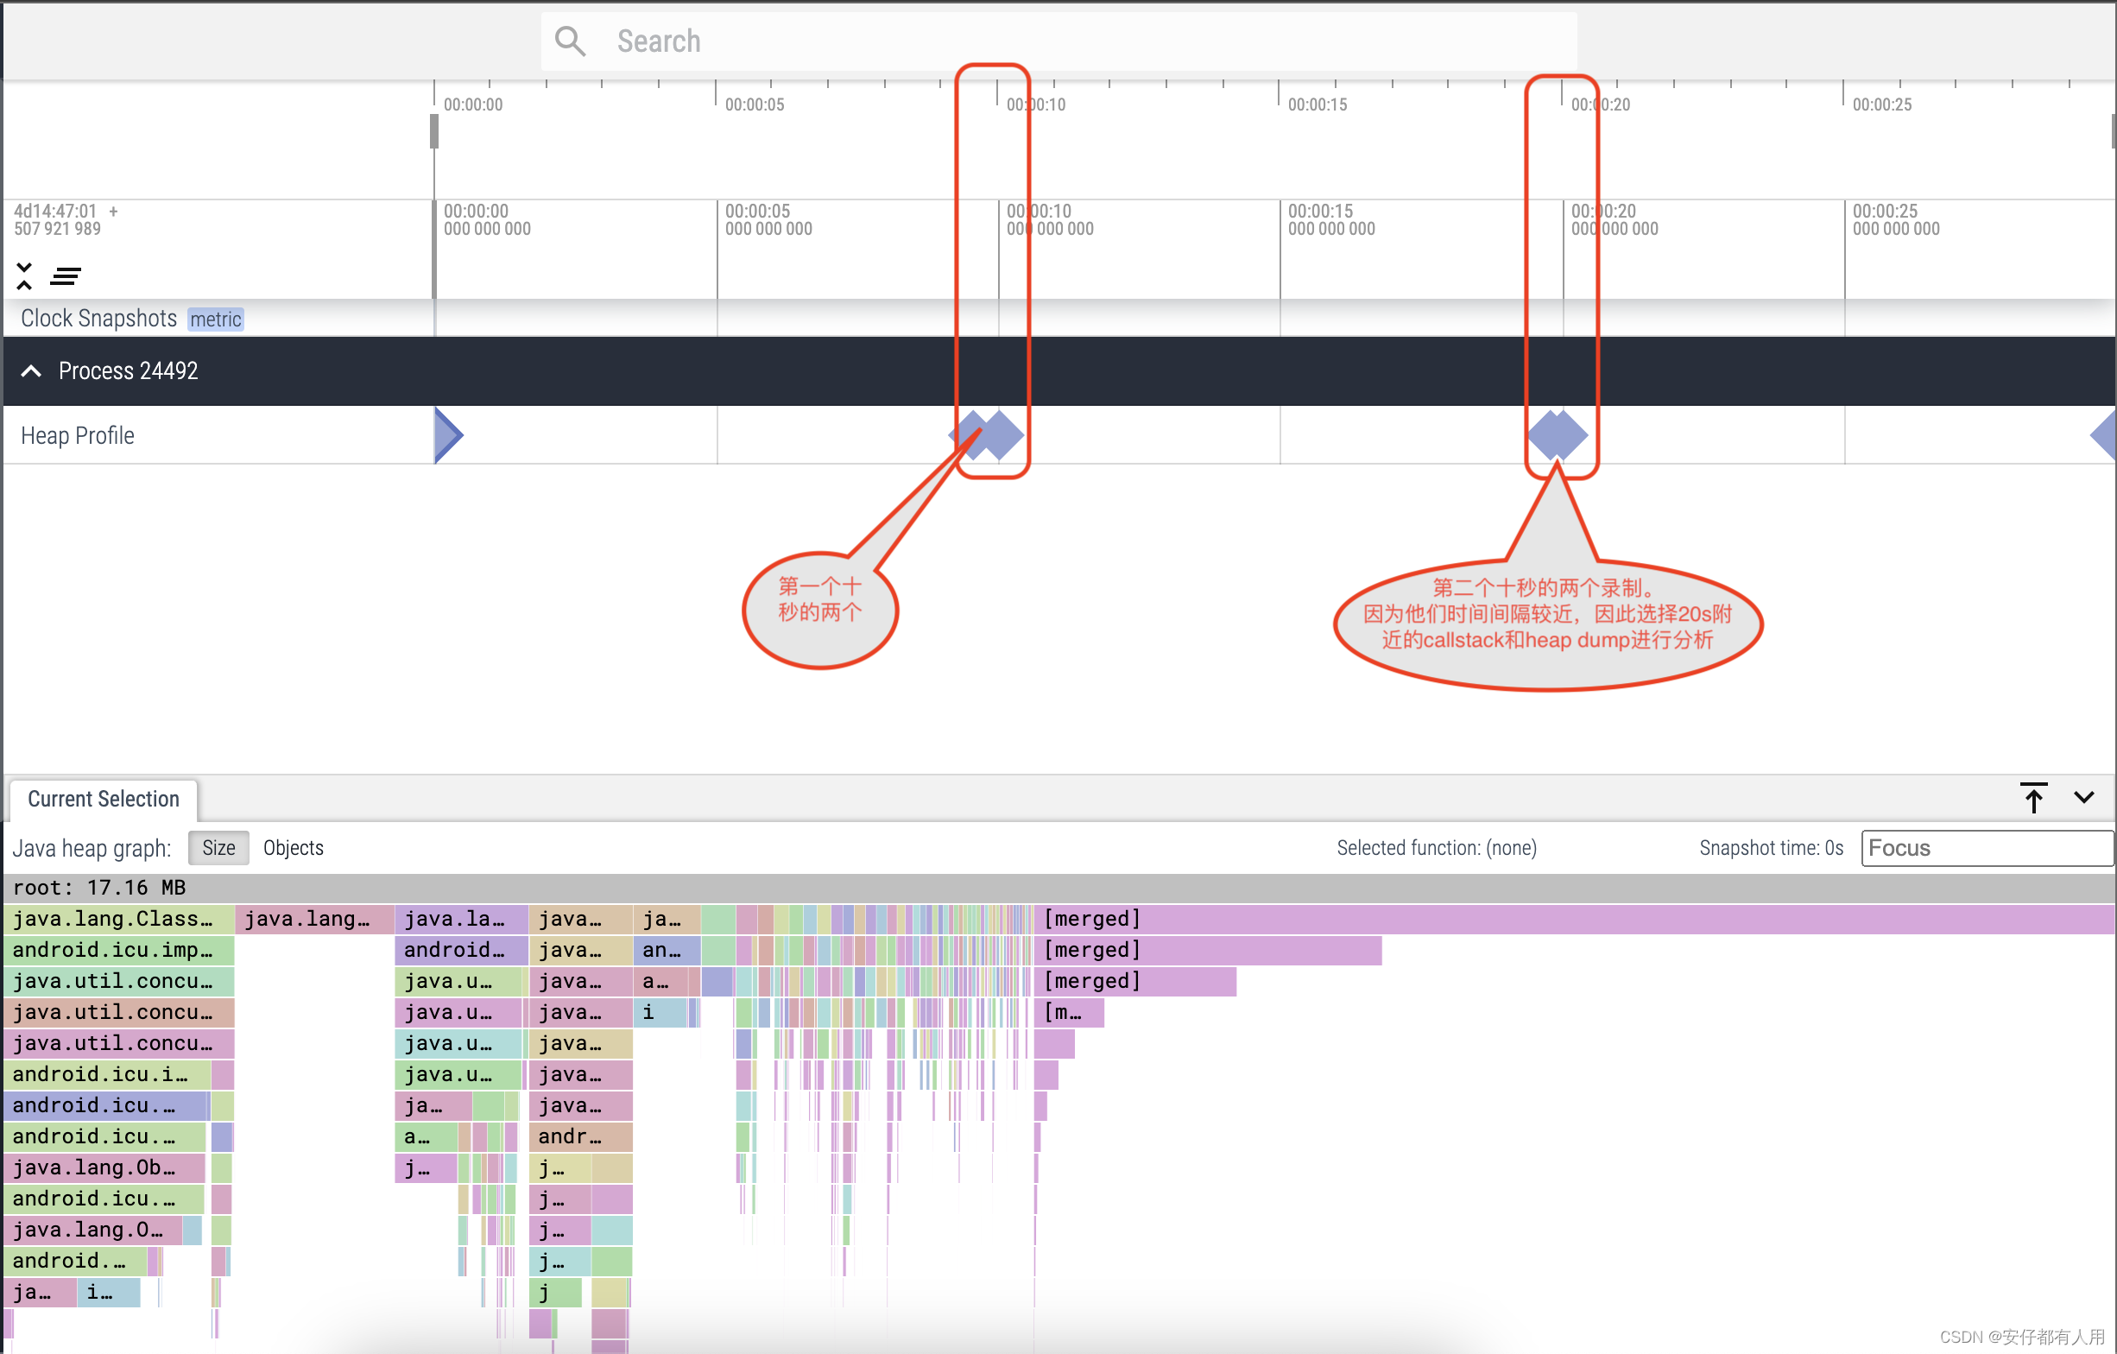Image resolution: width=2117 pixels, height=1354 pixels.
Task: Select the java.la… node in top row
Action: pos(462,919)
